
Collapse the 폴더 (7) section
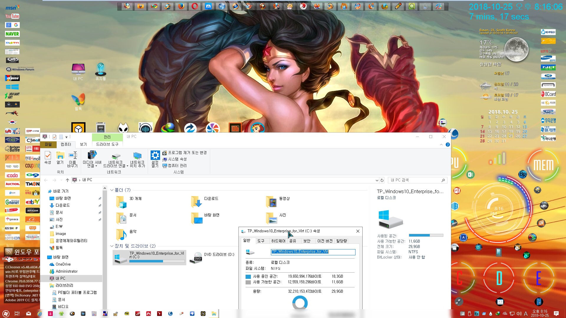pyautogui.click(x=112, y=190)
